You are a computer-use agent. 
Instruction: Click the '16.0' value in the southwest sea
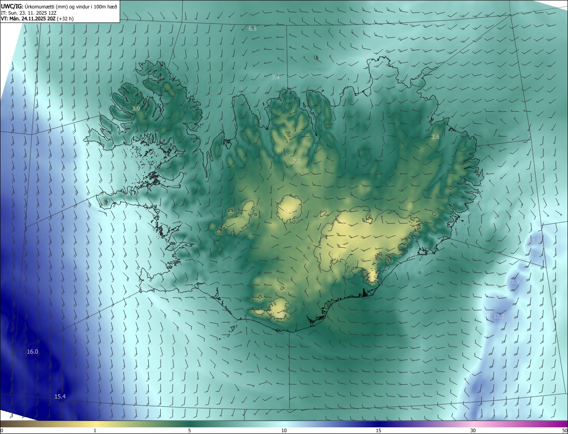(32, 351)
